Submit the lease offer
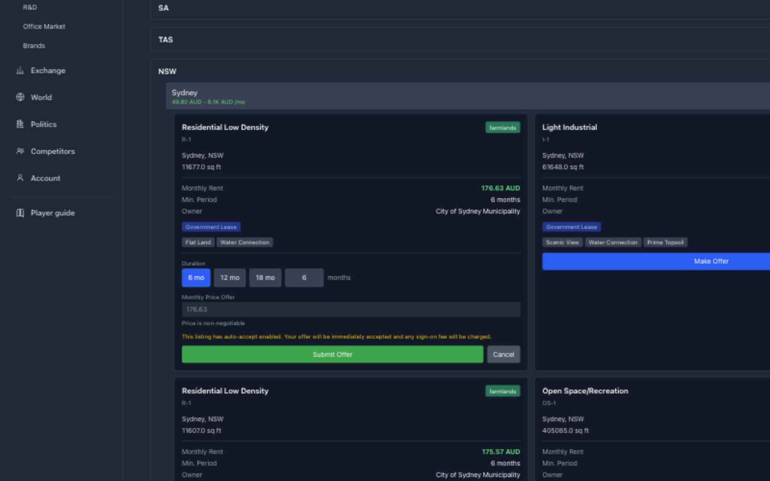 pos(333,354)
